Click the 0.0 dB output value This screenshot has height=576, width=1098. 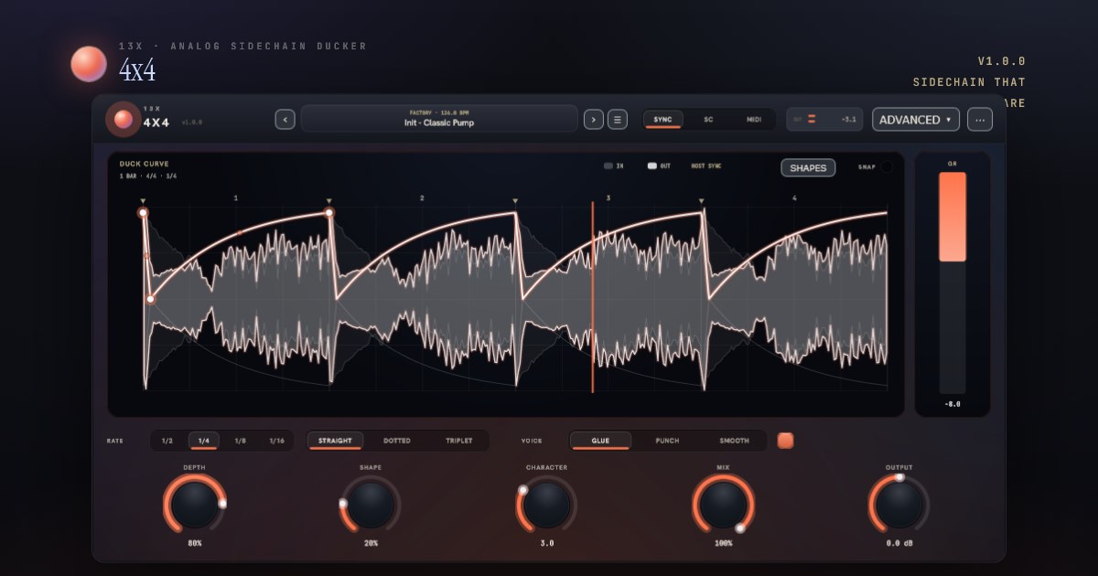point(899,543)
